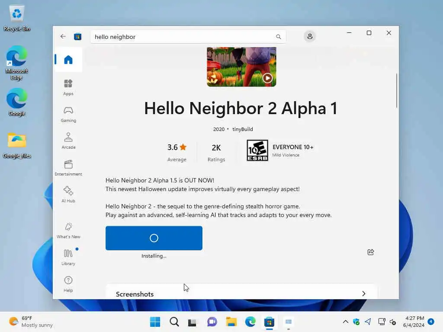Open the Library in the sidebar

tap(68, 257)
